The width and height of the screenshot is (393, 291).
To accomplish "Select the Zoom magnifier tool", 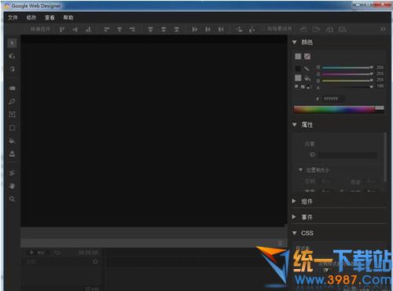I will (x=12, y=199).
